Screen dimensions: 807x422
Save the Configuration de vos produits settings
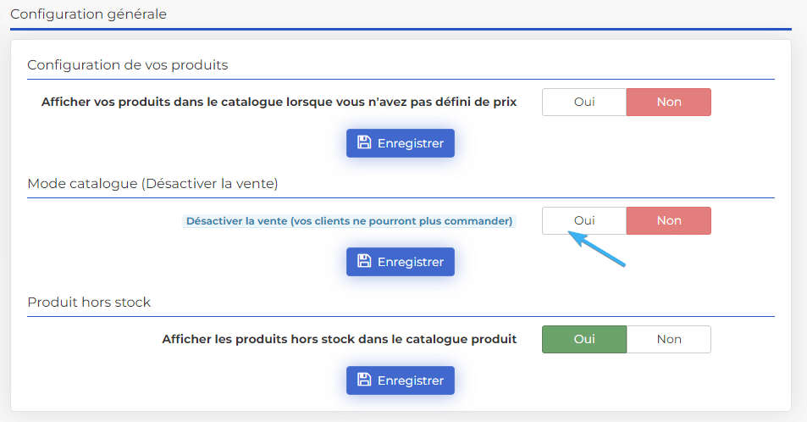(x=401, y=143)
